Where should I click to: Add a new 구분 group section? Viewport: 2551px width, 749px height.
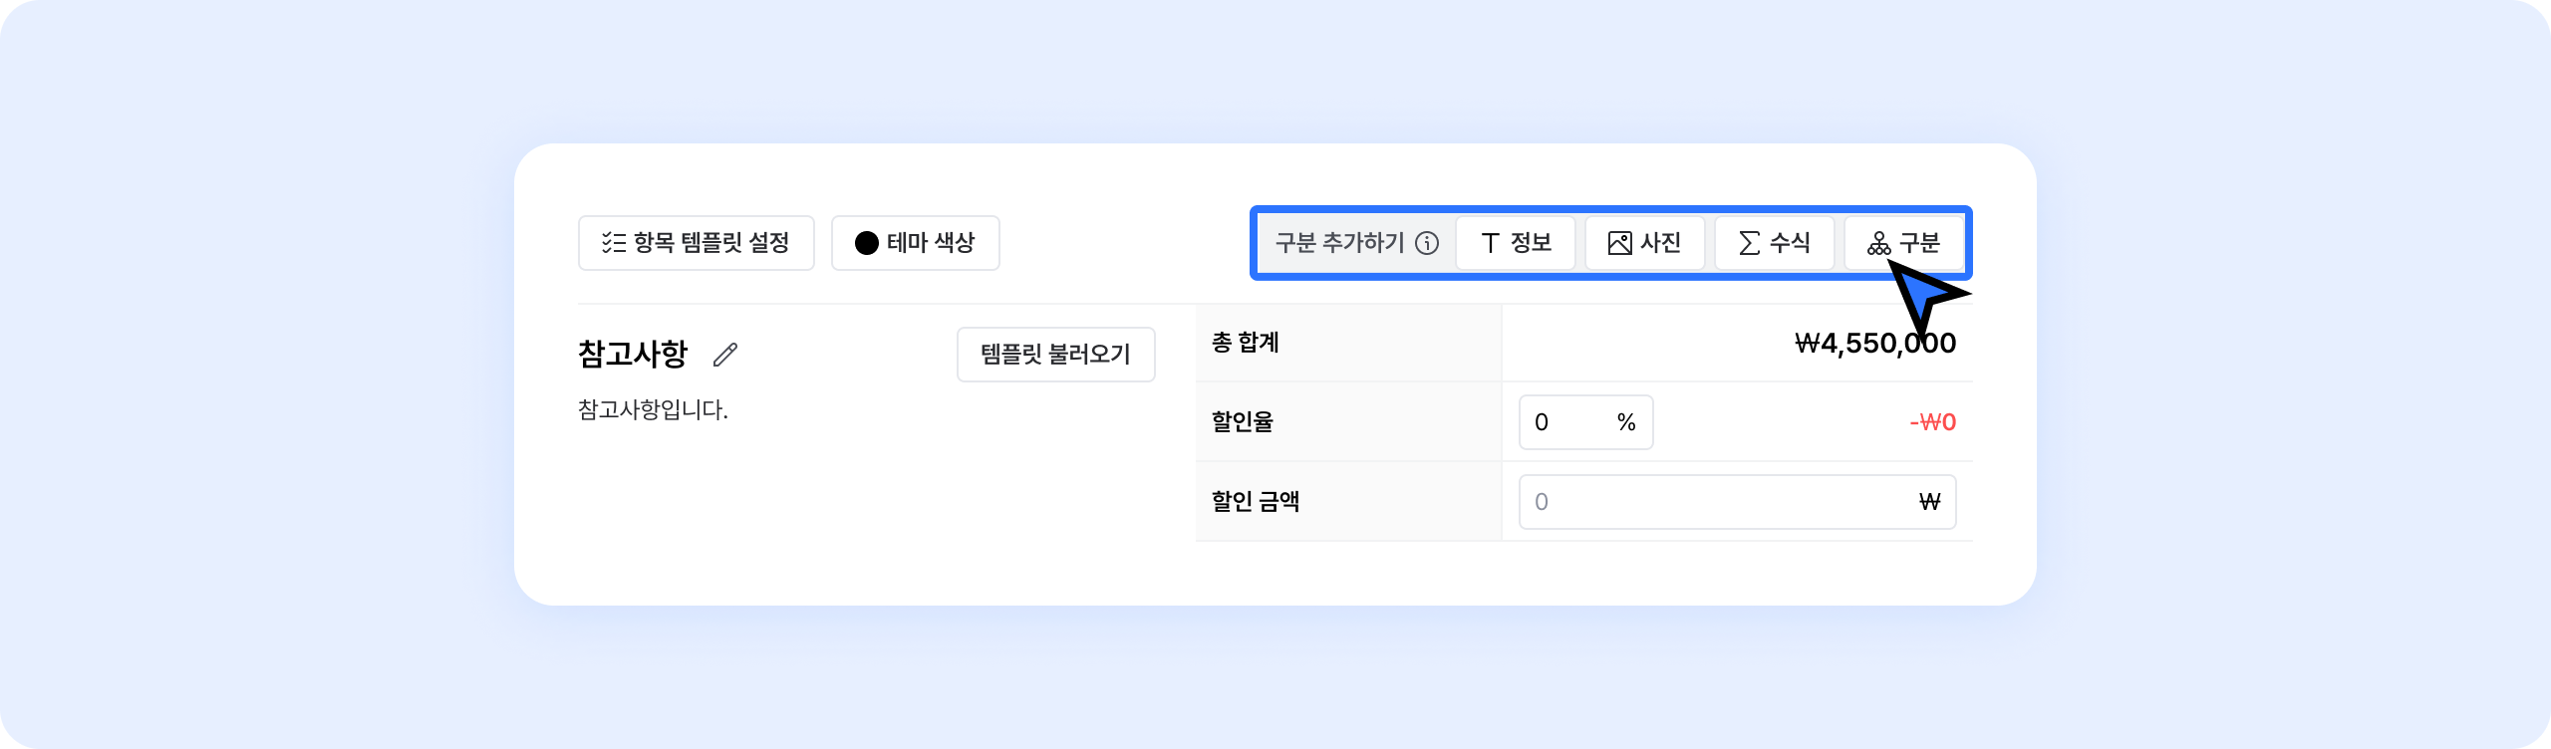[1903, 243]
